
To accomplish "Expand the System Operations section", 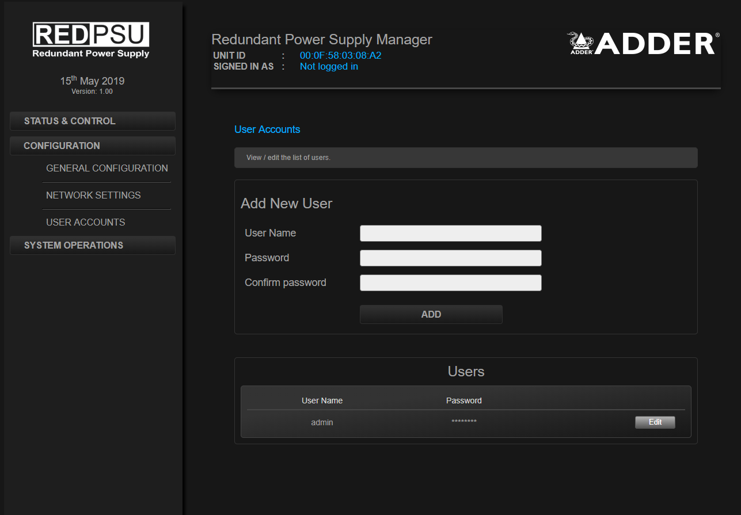I will point(93,245).
